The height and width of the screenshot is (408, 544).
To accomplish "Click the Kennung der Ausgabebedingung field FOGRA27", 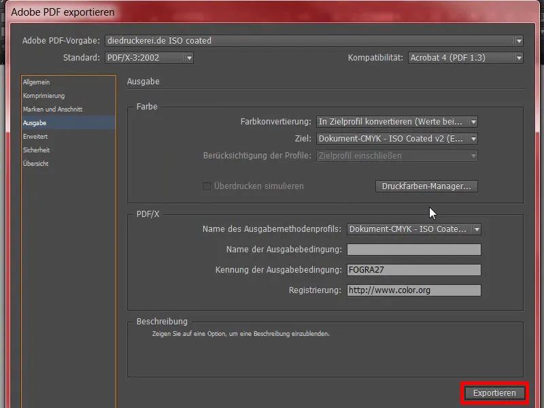I will point(414,270).
